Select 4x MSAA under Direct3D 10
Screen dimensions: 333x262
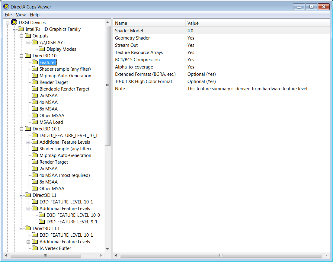pos(48,102)
